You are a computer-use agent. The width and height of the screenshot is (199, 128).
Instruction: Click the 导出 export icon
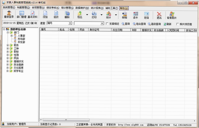tap(80, 15)
